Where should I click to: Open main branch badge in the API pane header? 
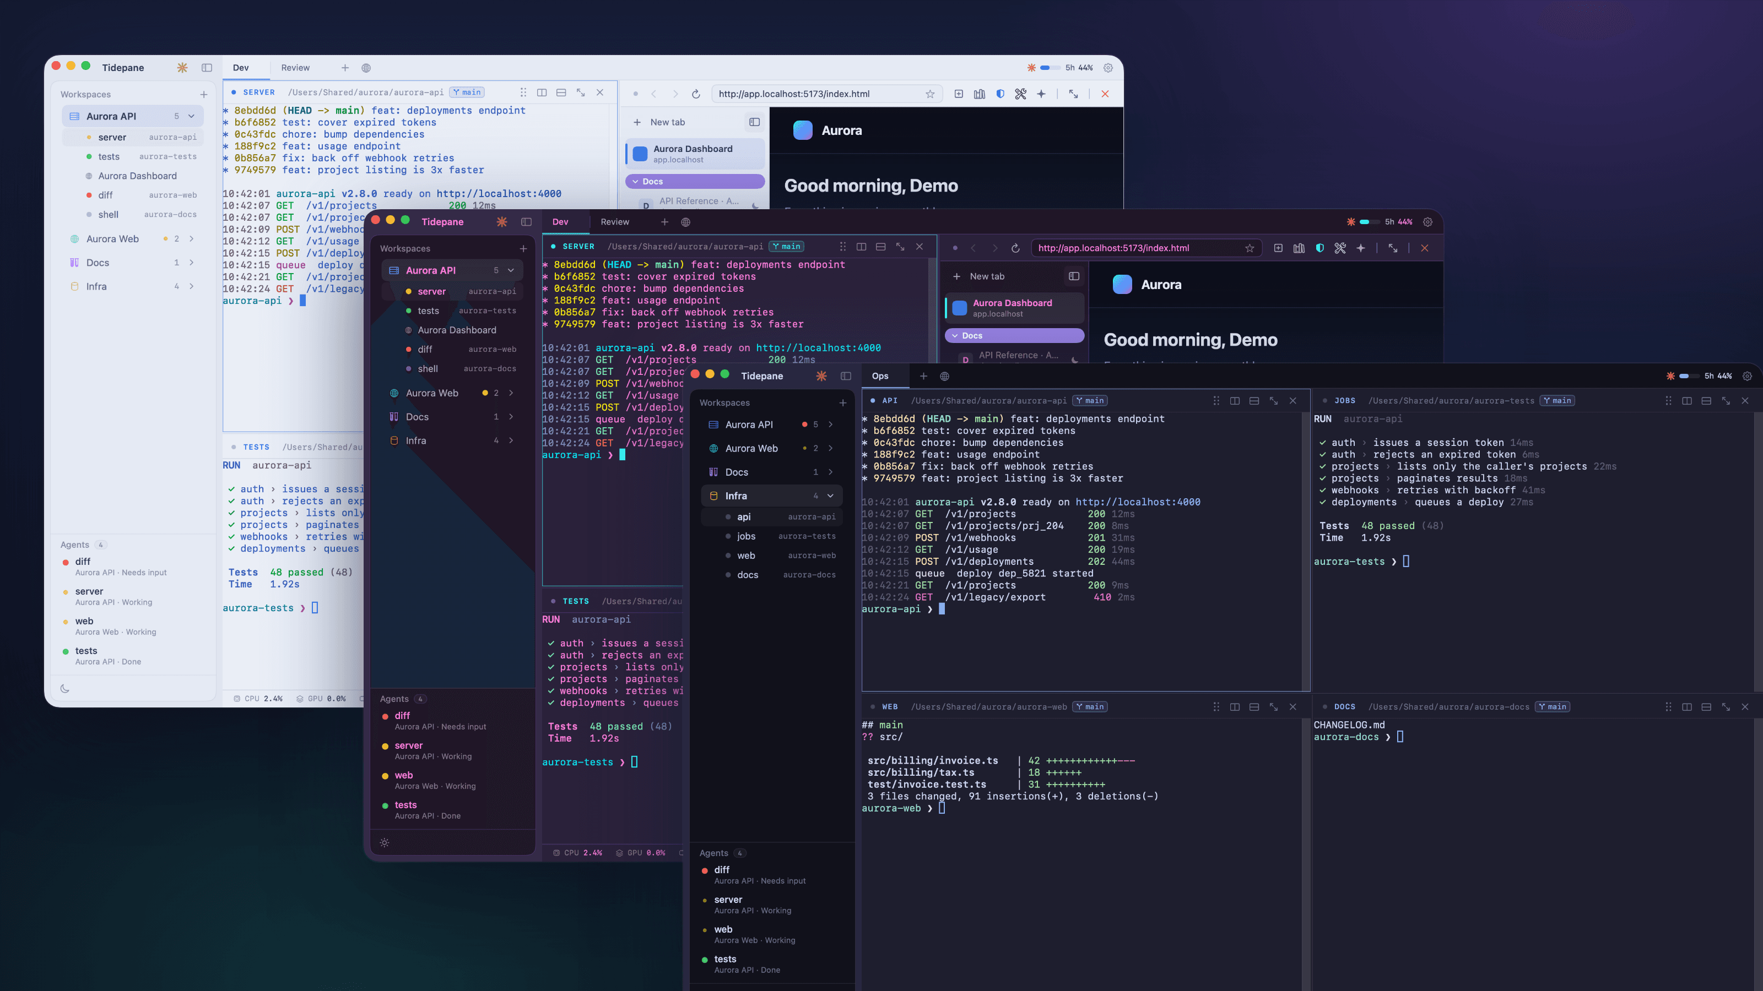coord(1090,401)
